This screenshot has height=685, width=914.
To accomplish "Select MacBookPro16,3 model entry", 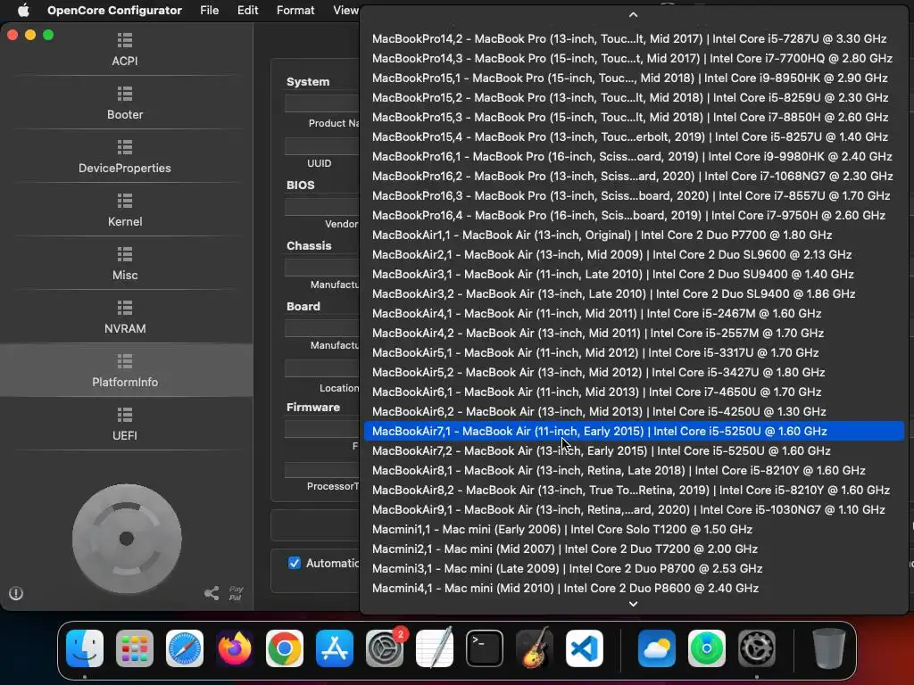I will pyautogui.click(x=634, y=195).
